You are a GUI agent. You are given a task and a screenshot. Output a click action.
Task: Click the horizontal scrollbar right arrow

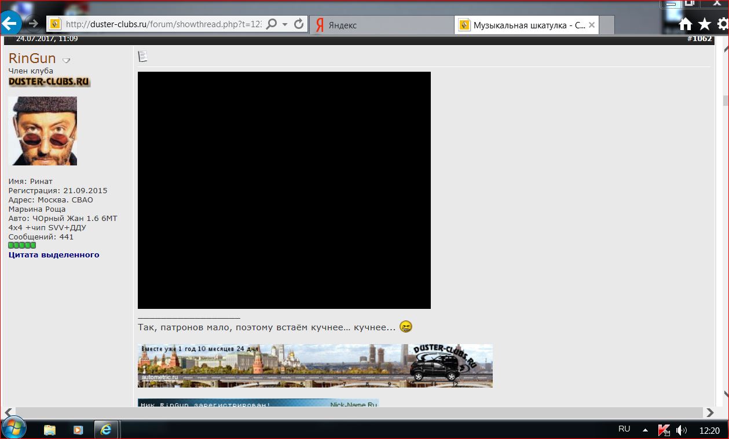(710, 412)
